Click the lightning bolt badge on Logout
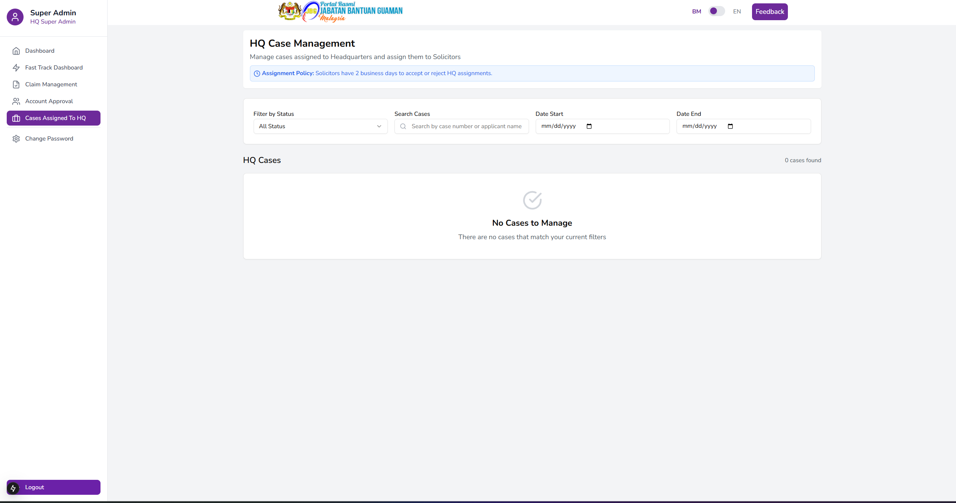This screenshot has height=503, width=956. click(13, 488)
